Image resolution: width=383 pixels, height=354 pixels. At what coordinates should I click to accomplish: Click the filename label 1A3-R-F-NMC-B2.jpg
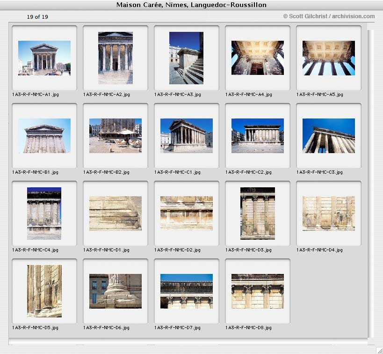click(x=106, y=172)
